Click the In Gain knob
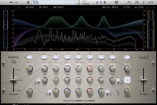The height and width of the screenshot is (105, 157). point(29,91)
